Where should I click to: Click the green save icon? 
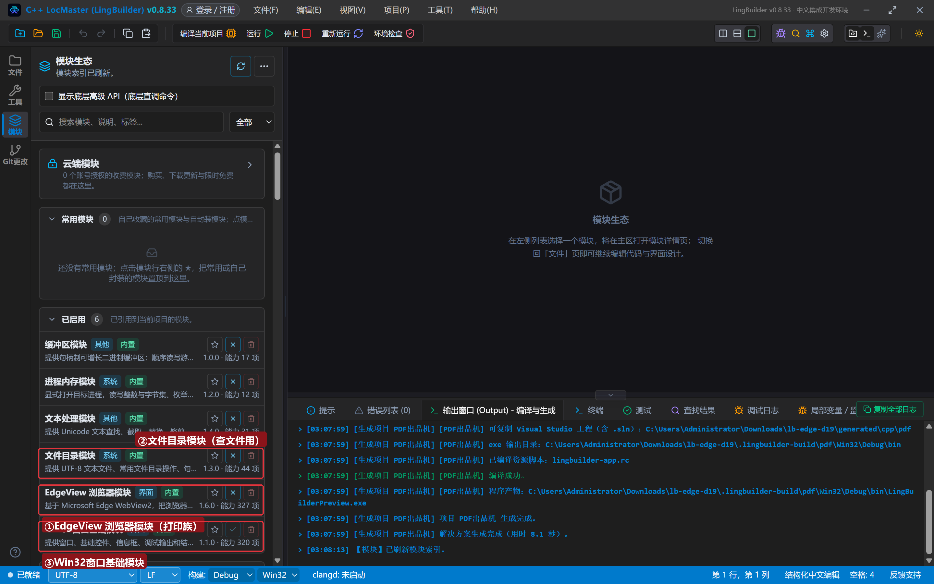click(56, 34)
